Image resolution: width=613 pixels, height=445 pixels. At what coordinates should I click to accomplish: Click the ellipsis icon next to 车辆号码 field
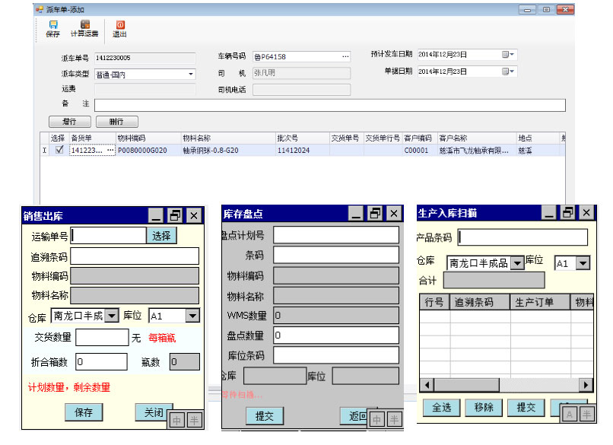tap(345, 56)
